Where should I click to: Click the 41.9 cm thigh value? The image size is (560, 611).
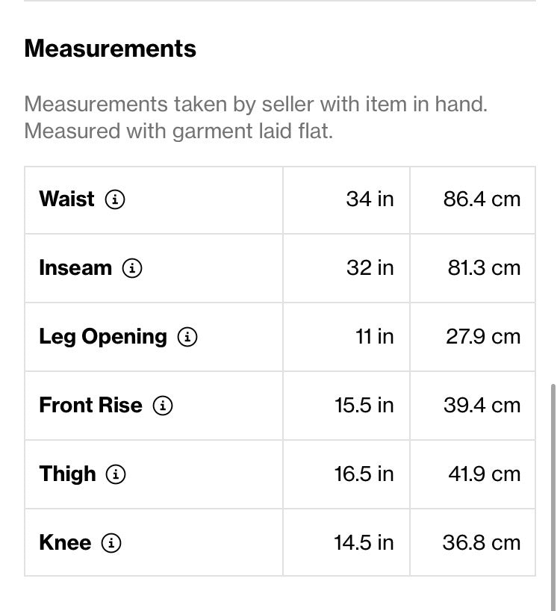click(x=484, y=474)
